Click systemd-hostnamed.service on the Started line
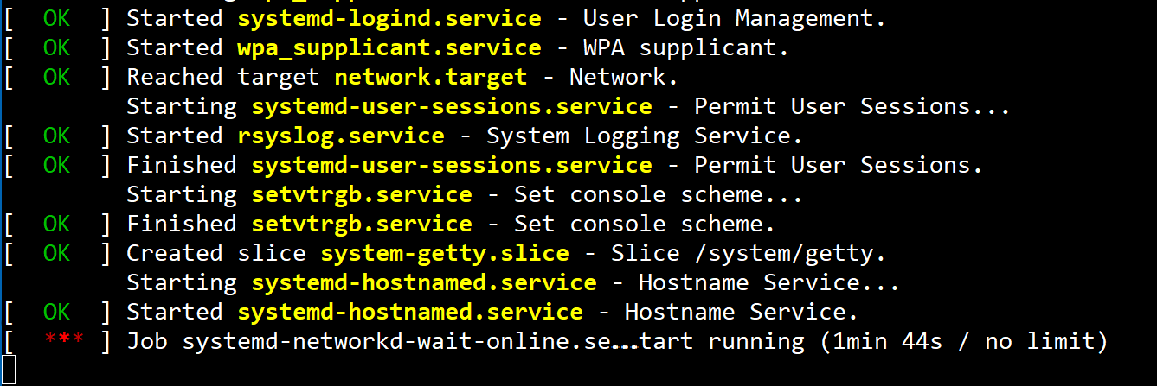This screenshot has height=386, width=1157. click(410, 312)
